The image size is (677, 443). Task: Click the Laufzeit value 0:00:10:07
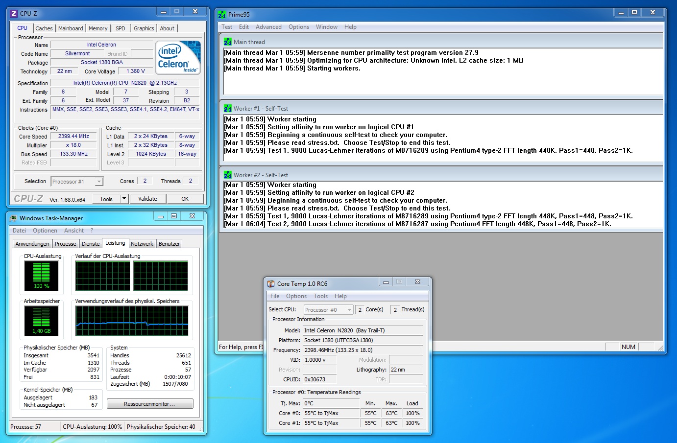pyautogui.click(x=178, y=377)
